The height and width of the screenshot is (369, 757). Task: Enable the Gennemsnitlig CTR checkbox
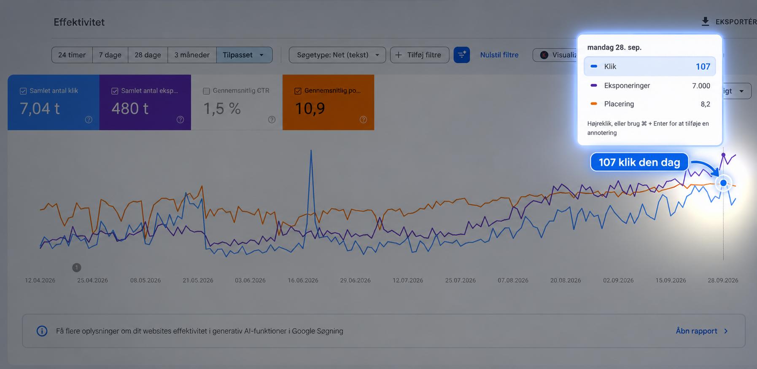pos(206,91)
